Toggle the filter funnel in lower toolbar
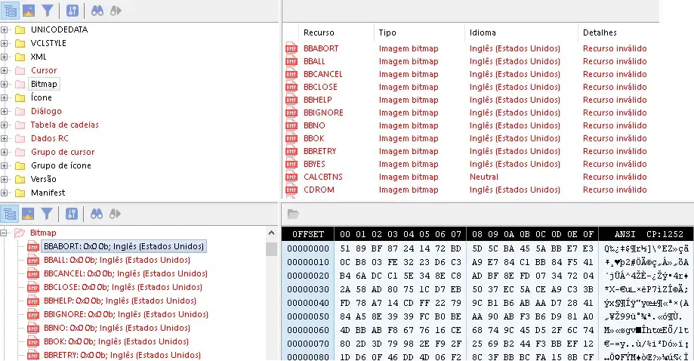The image size is (694, 361). pyautogui.click(x=47, y=214)
